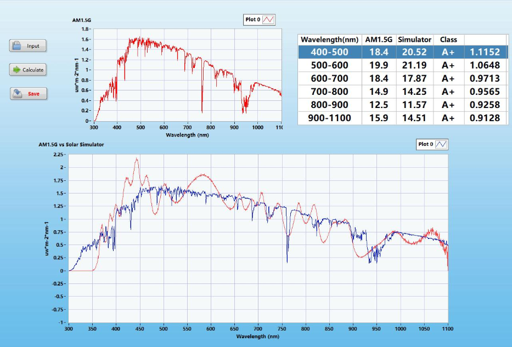The width and height of the screenshot is (512, 347).
Task: Click the AM1.5G value 19.9
Action: (x=379, y=65)
